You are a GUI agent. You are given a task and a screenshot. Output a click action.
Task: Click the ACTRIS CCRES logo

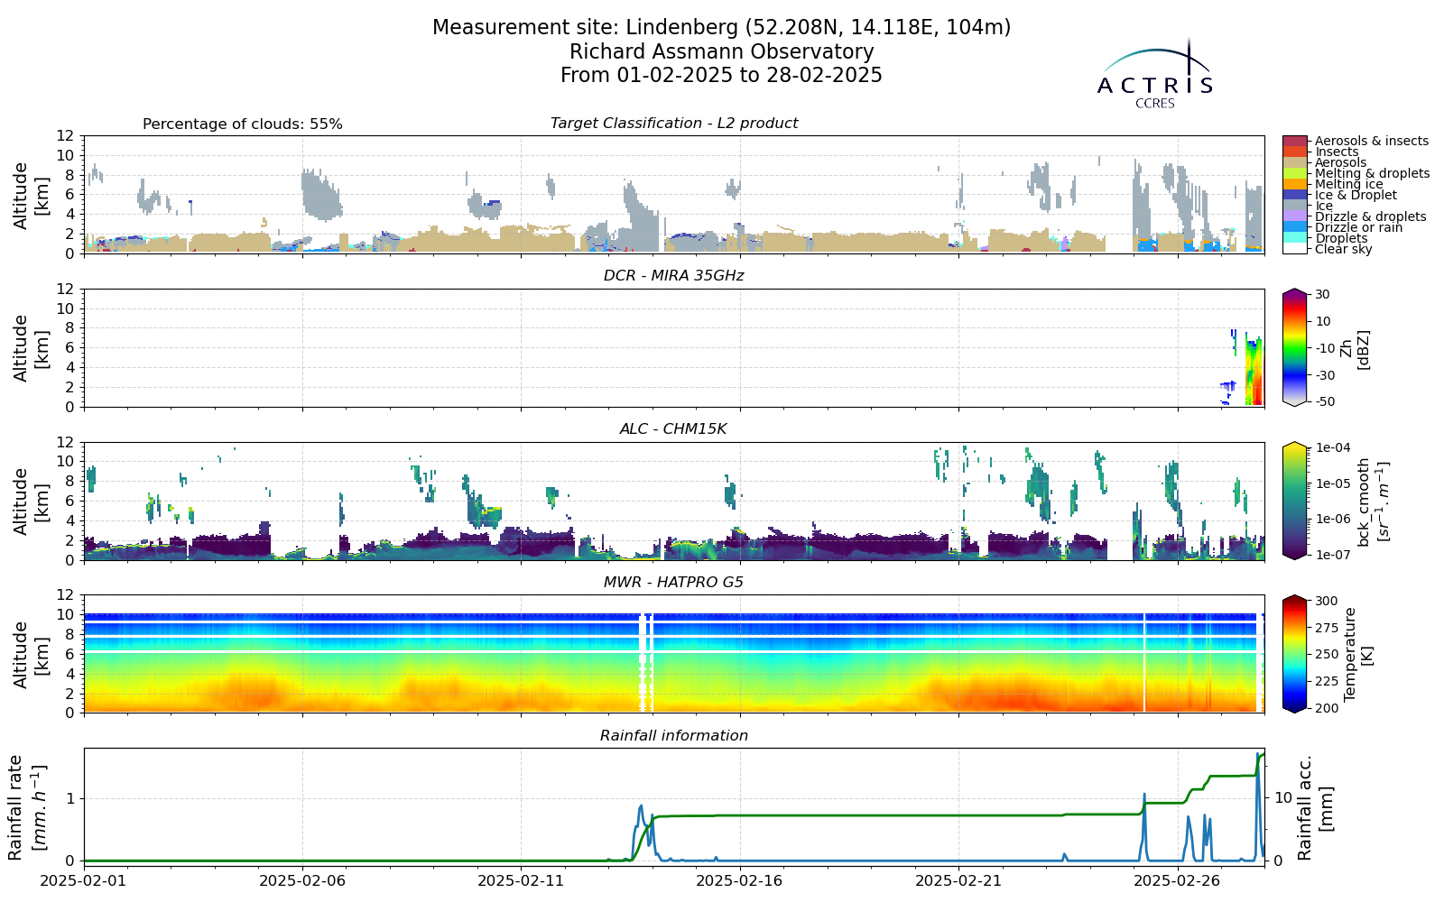[1155, 74]
